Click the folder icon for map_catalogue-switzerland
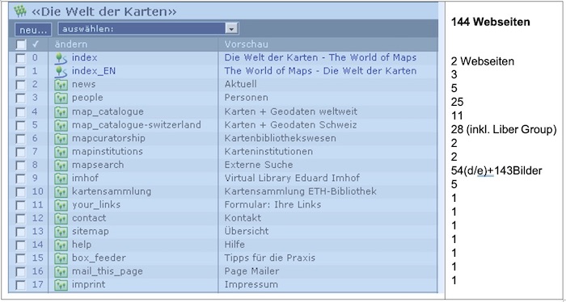 click(61, 125)
